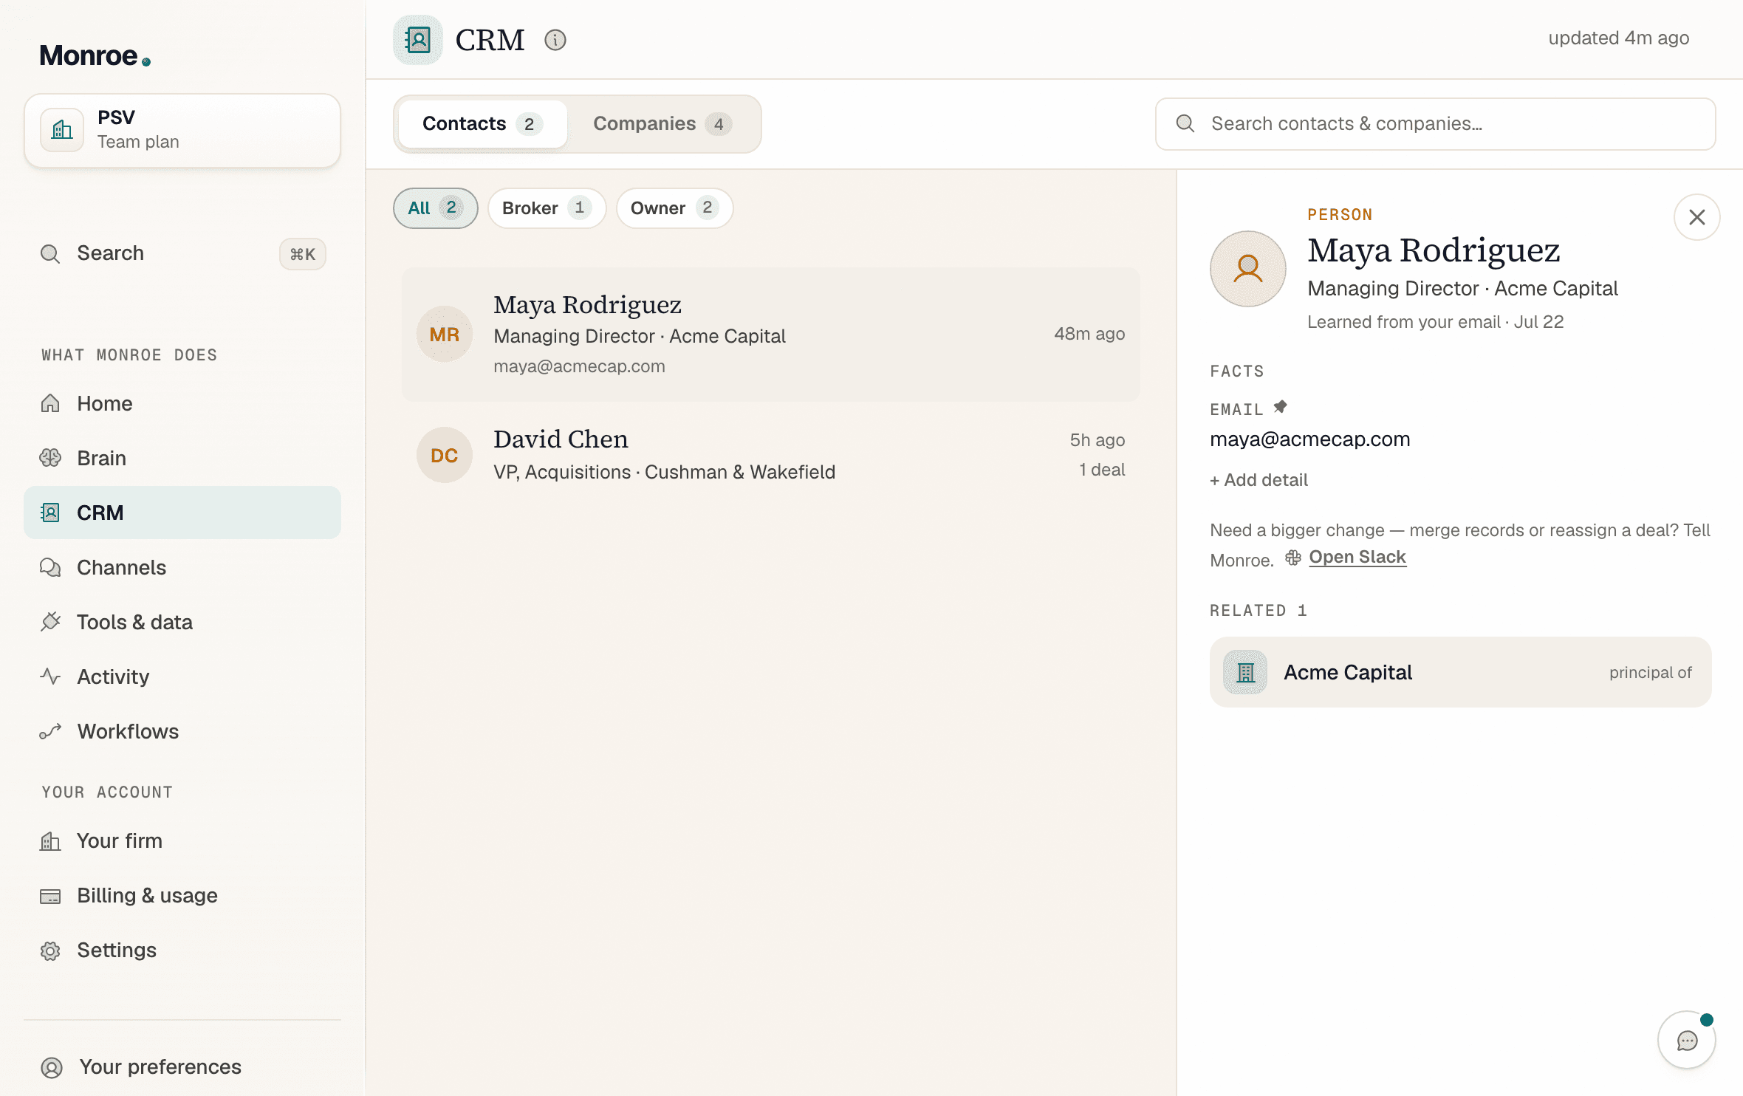Image resolution: width=1743 pixels, height=1096 pixels.
Task: Click the MR avatar
Action: (x=445, y=335)
